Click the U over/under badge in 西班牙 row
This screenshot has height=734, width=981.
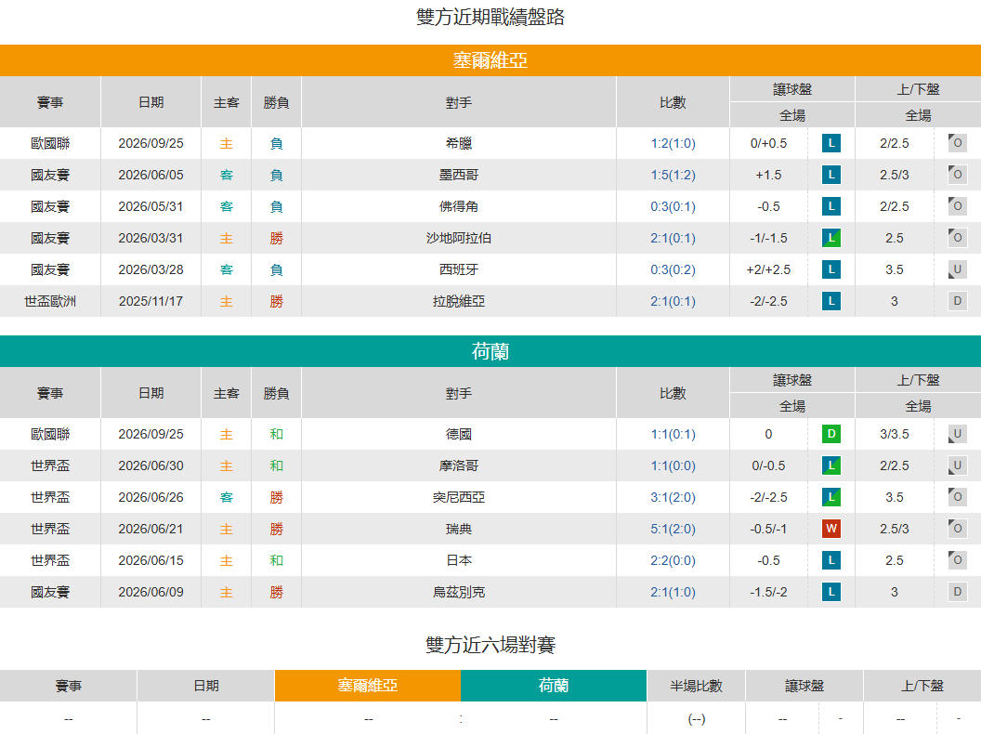(957, 269)
